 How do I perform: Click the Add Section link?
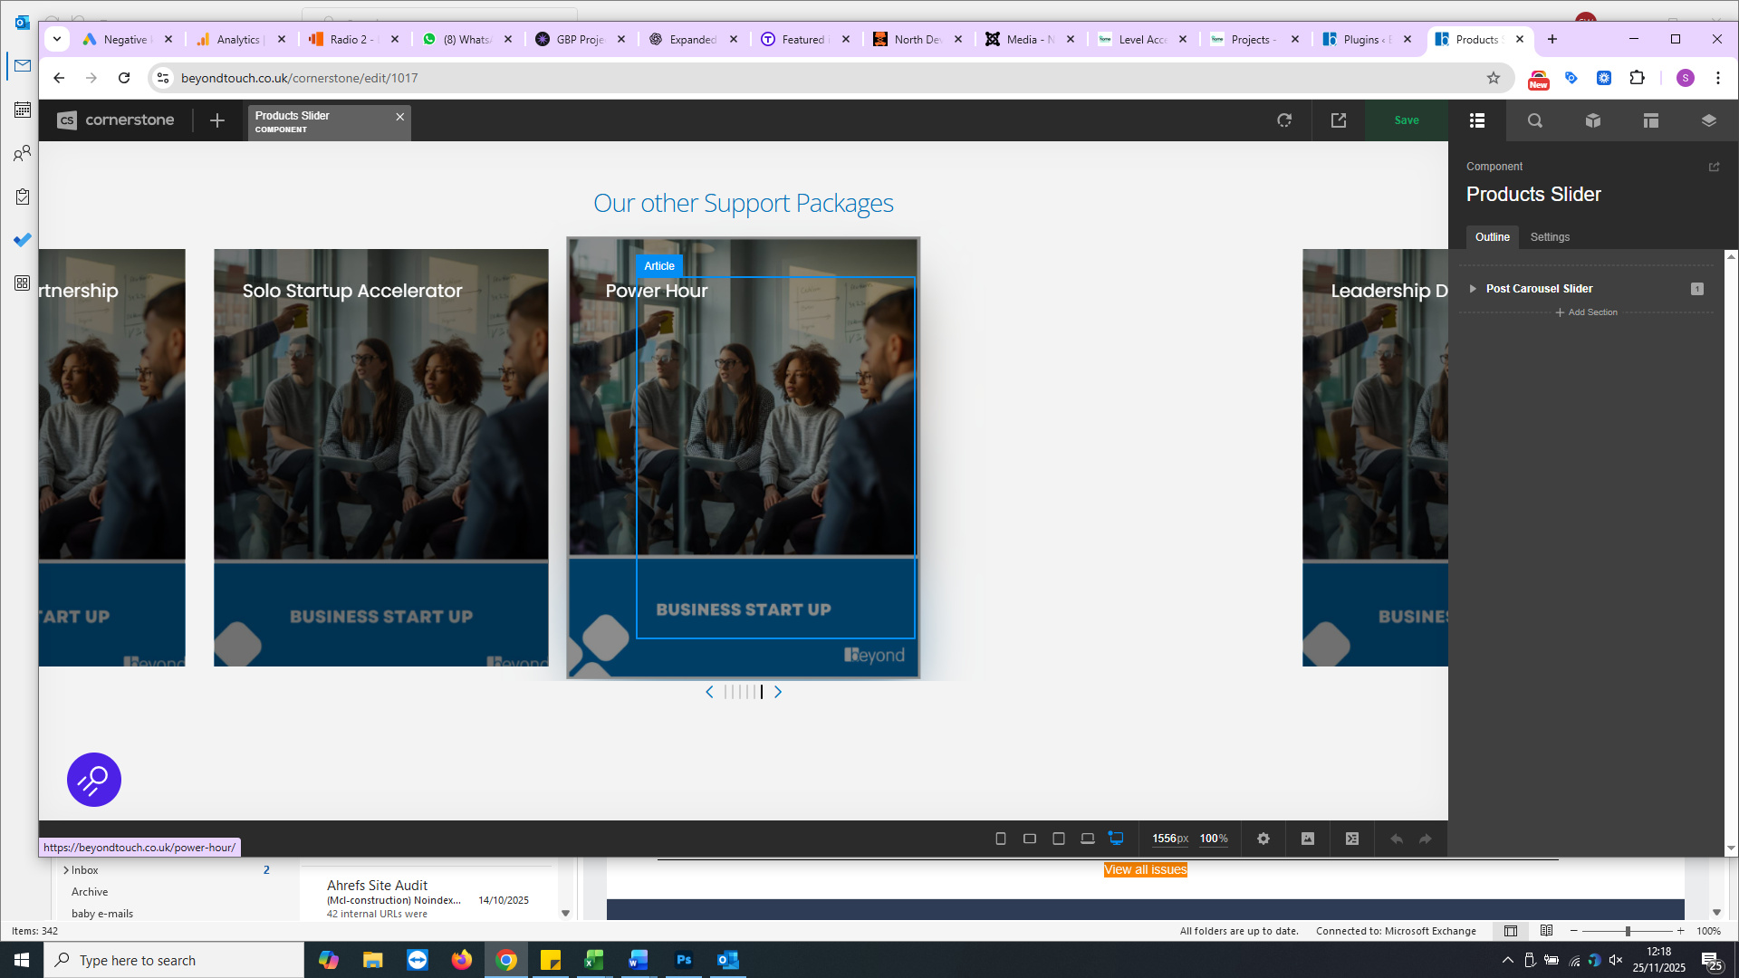click(1587, 312)
